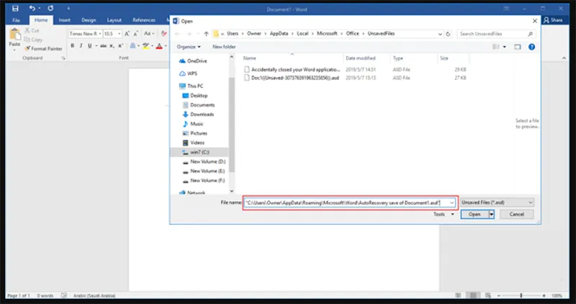
Task: Open the Downloads folder in sidebar
Action: (199, 115)
